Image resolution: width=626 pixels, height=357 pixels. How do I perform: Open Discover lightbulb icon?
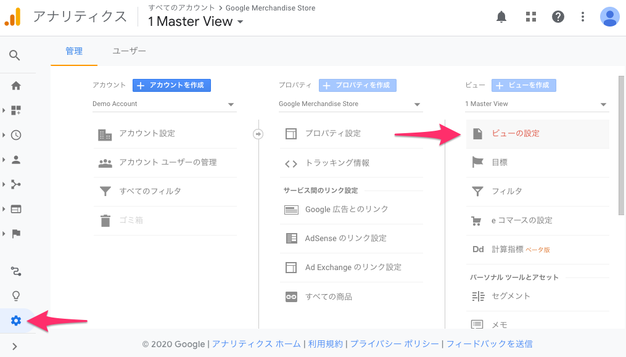coord(16,296)
